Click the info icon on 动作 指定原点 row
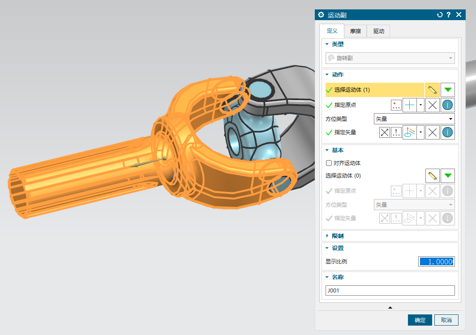Image resolution: width=476 pixels, height=335 pixels. [448, 106]
